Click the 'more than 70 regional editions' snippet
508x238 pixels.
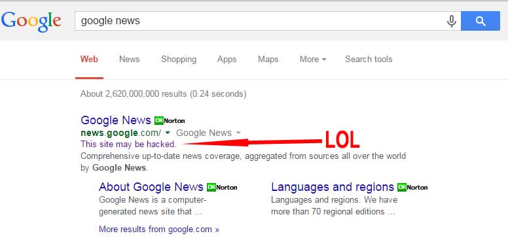click(x=333, y=212)
